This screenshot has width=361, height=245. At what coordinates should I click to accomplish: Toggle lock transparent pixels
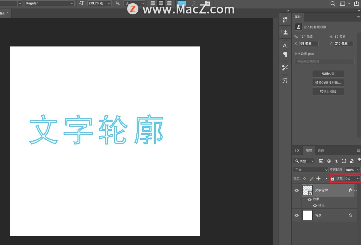304,179
